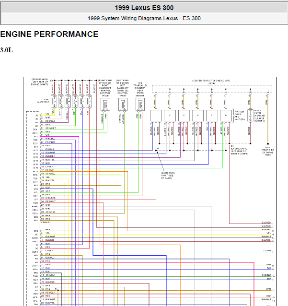Screen dimensions: 288x306
Task: Click the '(REAR SIDE OF SURGE TANK)' label
Action: pyautogui.click(x=268, y=153)
